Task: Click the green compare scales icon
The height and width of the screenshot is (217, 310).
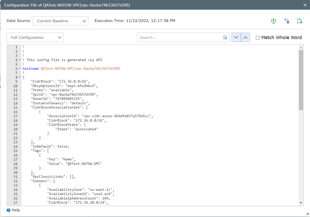Action: click(274, 21)
